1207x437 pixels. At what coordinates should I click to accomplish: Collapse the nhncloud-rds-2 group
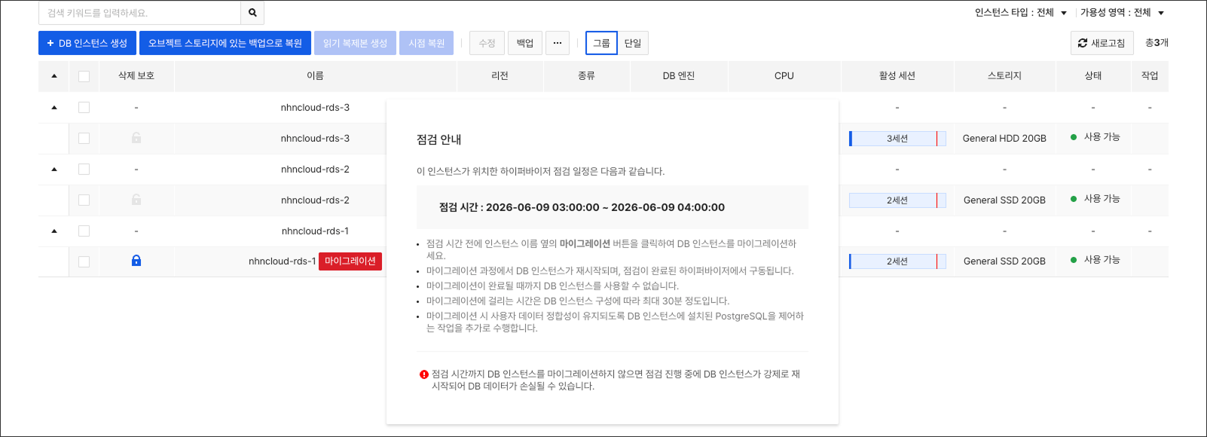pyautogui.click(x=54, y=170)
